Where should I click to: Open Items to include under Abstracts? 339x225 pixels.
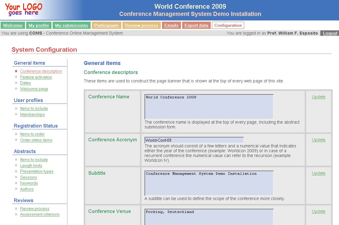(x=34, y=159)
